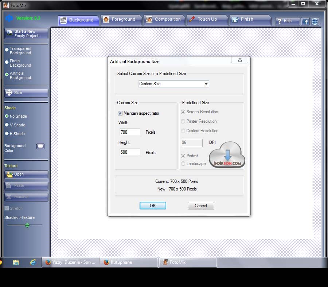
Task: Open a texture file with Open button
Action: [26, 174]
